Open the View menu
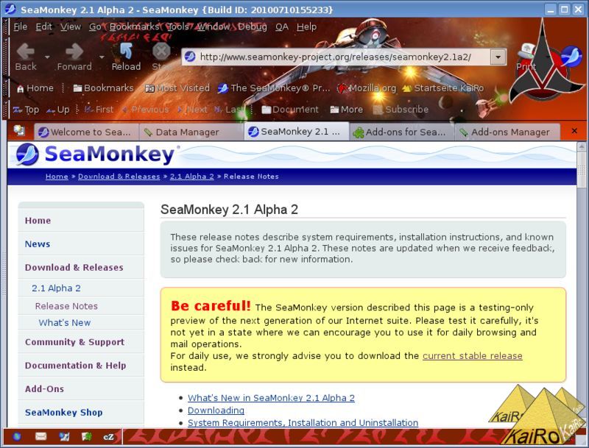589x448 pixels. 71,26
